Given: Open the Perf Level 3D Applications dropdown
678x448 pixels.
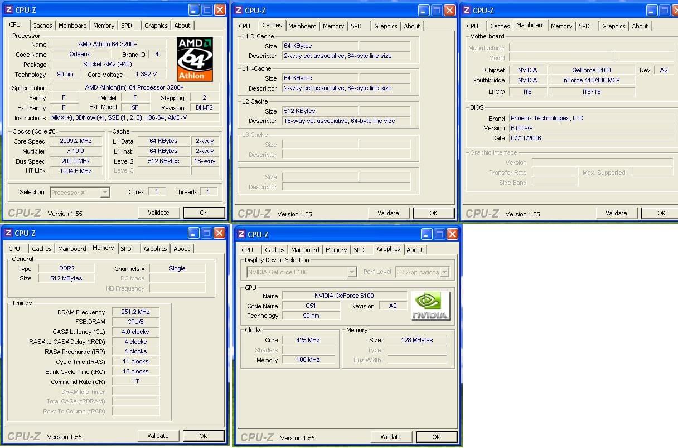Looking at the screenshot, I should tap(444, 272).
